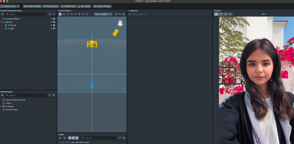Click the rotate tool in Scene toolbar

pyautogui.click(x=68, y=14)
